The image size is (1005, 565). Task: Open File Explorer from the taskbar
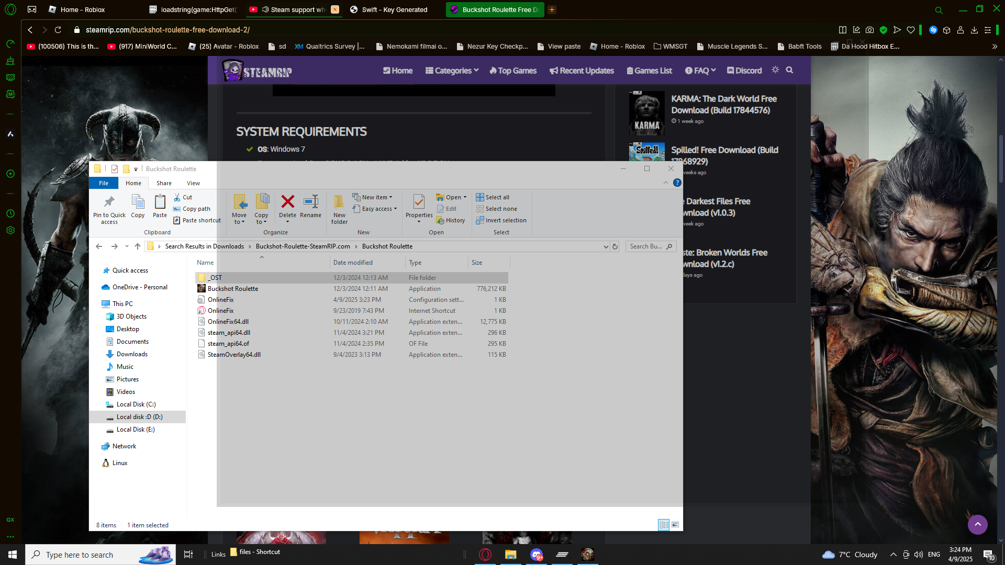[510, 555]
